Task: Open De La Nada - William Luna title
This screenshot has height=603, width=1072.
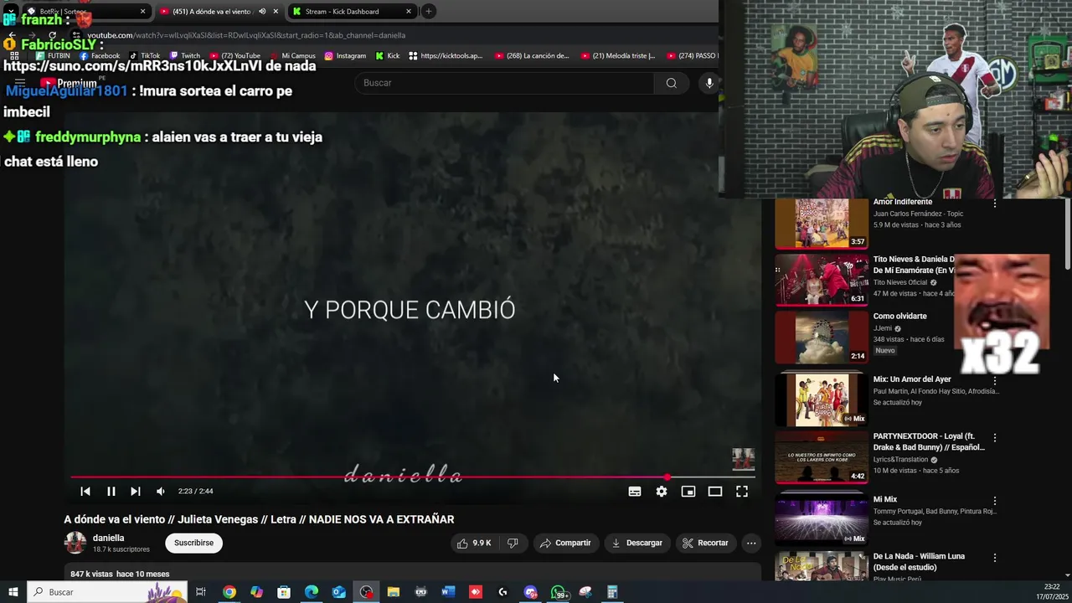Action: (919, 562)
